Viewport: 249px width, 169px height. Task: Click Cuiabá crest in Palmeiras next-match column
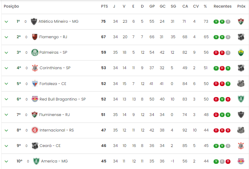241,52
